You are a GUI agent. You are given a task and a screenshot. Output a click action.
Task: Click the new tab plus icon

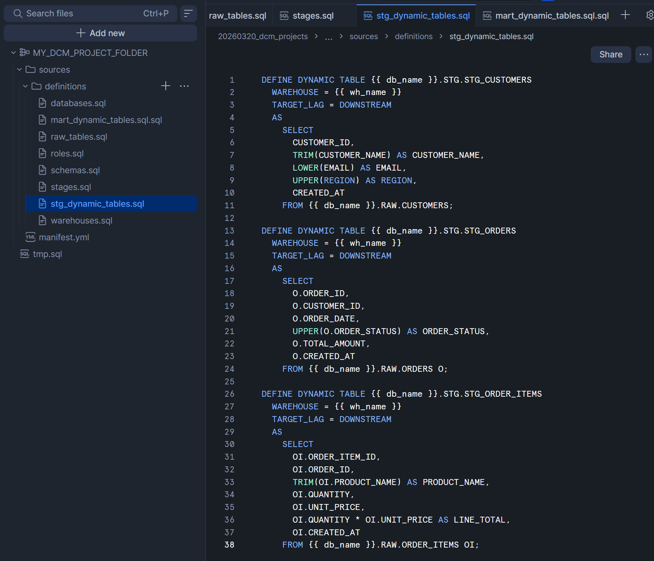625,15
